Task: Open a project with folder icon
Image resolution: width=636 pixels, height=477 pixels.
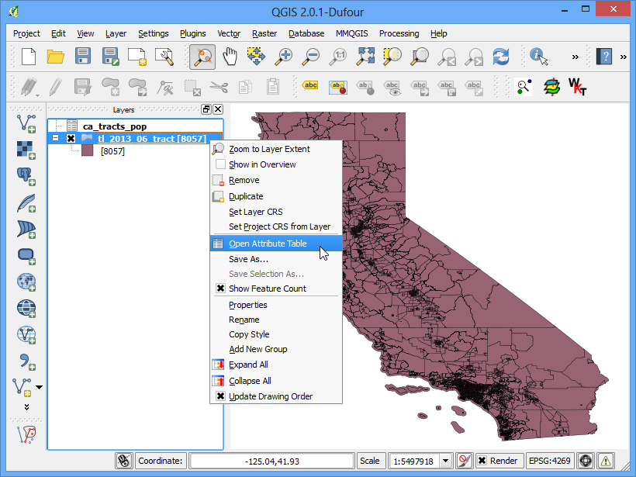Action: coord(56,57)
